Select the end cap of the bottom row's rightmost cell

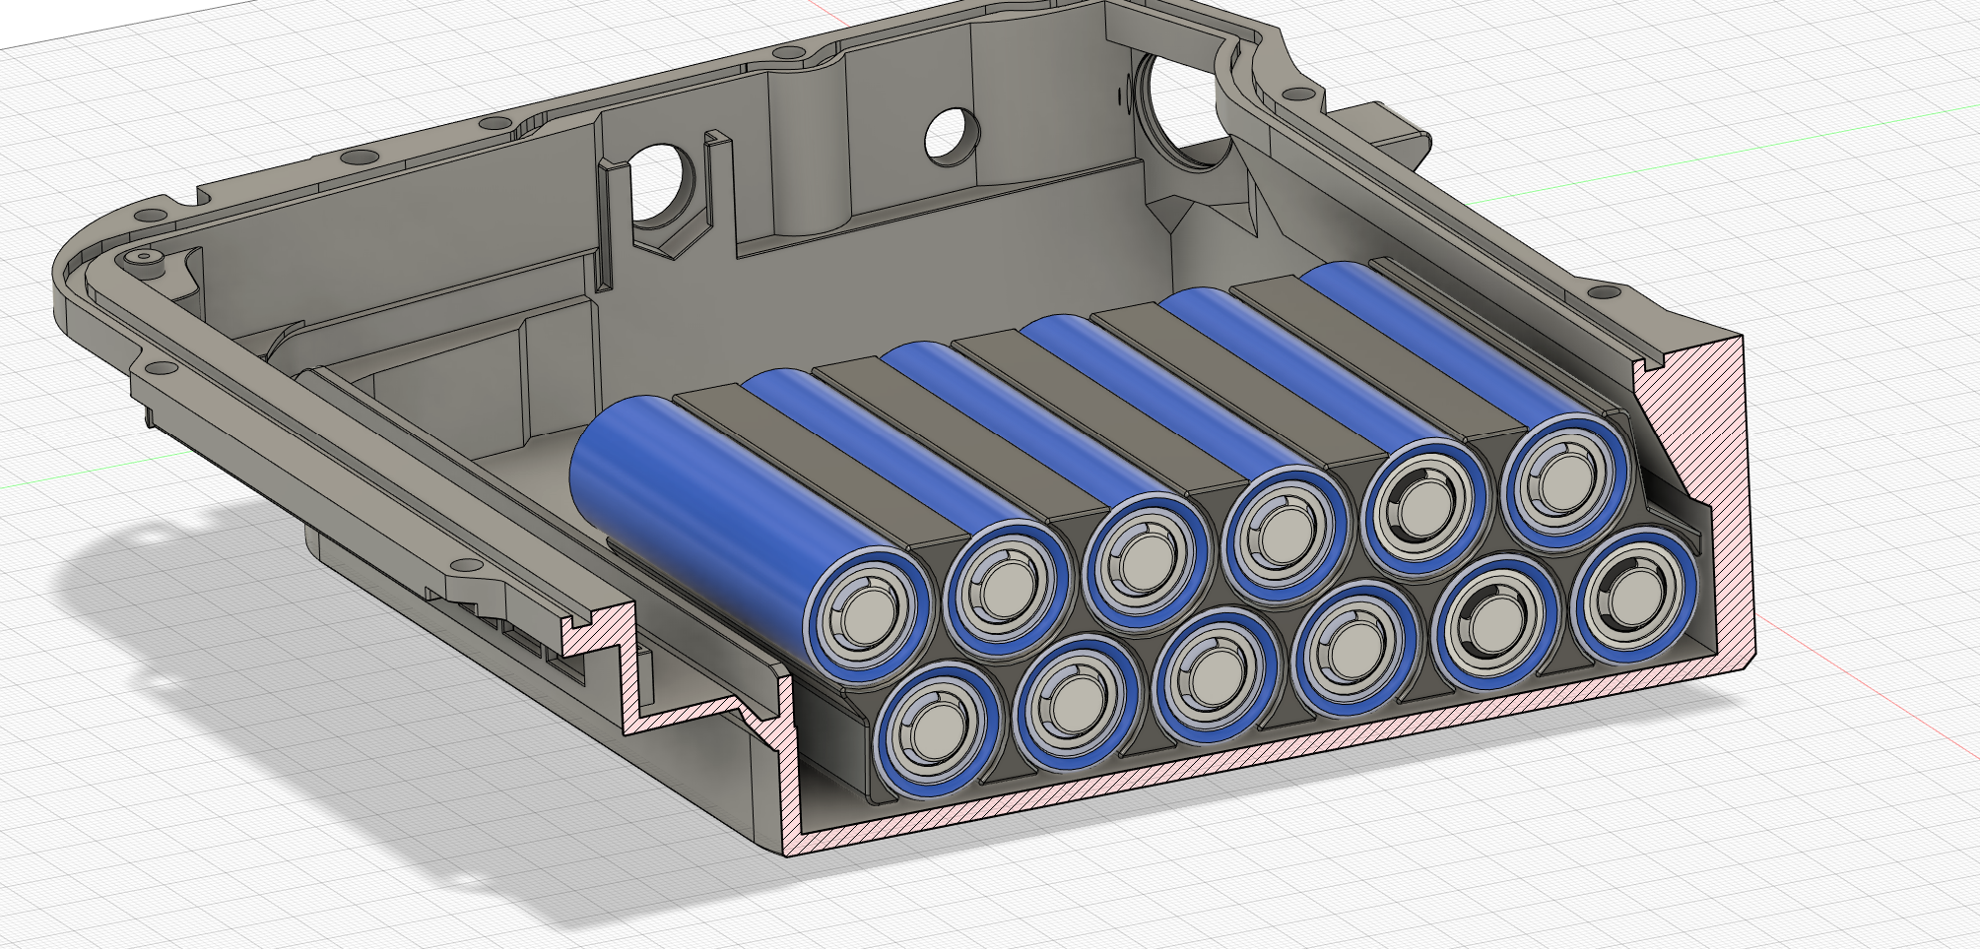[1635, 595]
